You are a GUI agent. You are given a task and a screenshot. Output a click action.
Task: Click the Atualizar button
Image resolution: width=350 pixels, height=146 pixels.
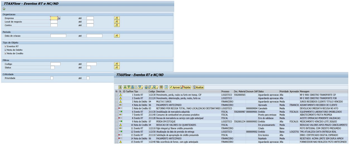point(198,87)
